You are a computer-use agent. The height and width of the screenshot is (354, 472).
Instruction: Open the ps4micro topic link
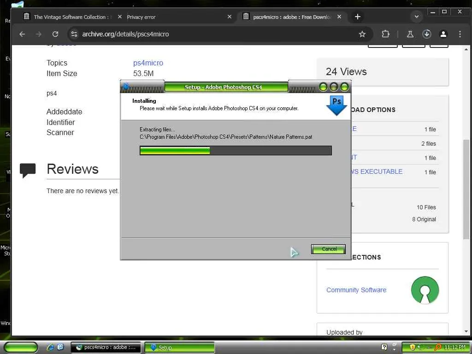click(148, 63)
